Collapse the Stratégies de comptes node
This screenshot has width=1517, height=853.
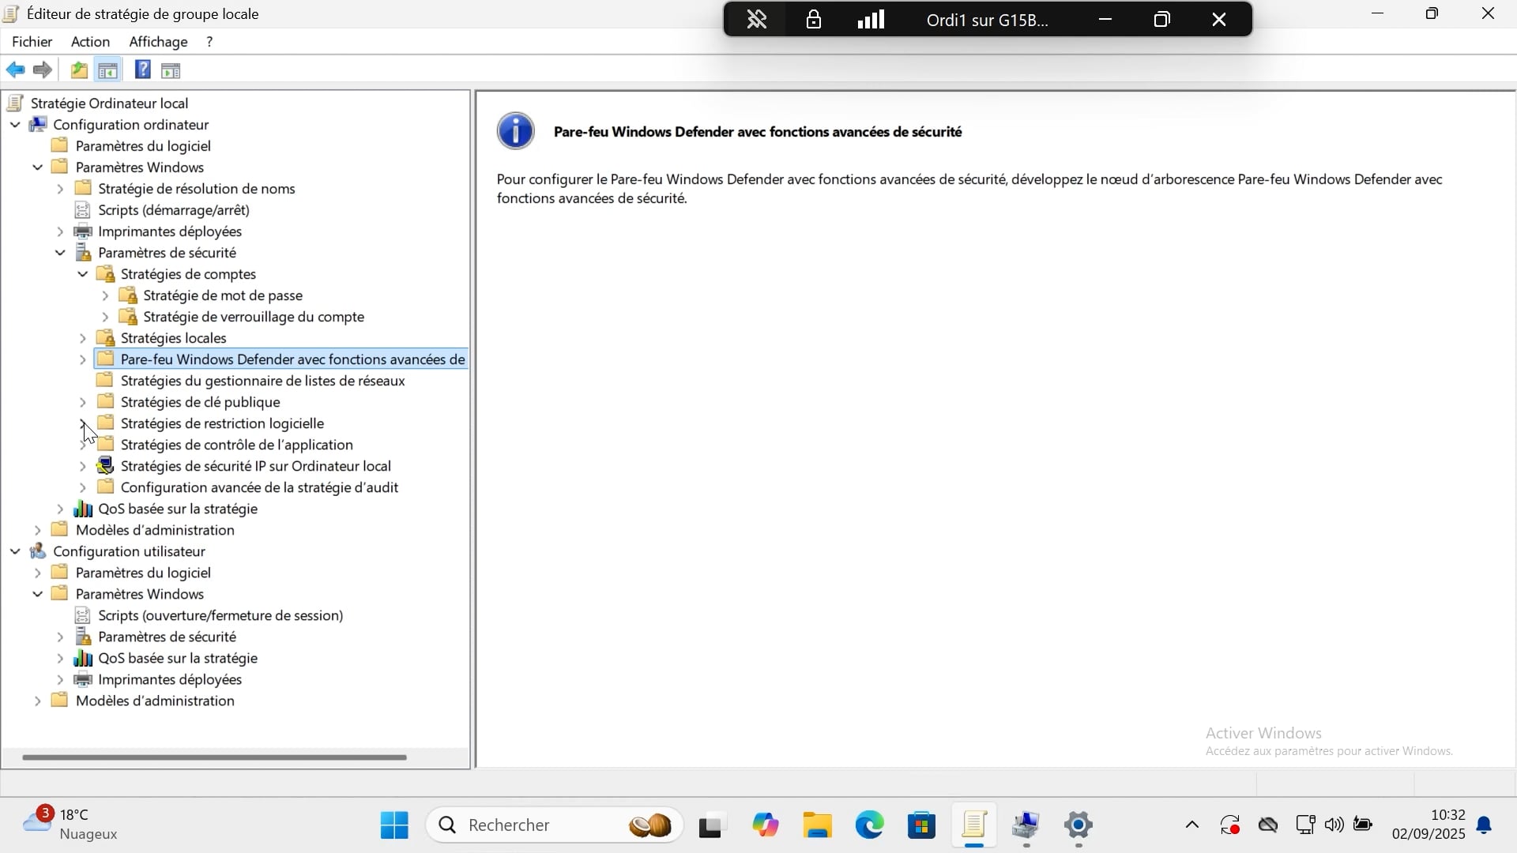coord(83,274)
